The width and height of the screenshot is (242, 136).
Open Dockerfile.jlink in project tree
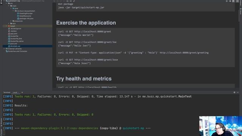(16, 39)
